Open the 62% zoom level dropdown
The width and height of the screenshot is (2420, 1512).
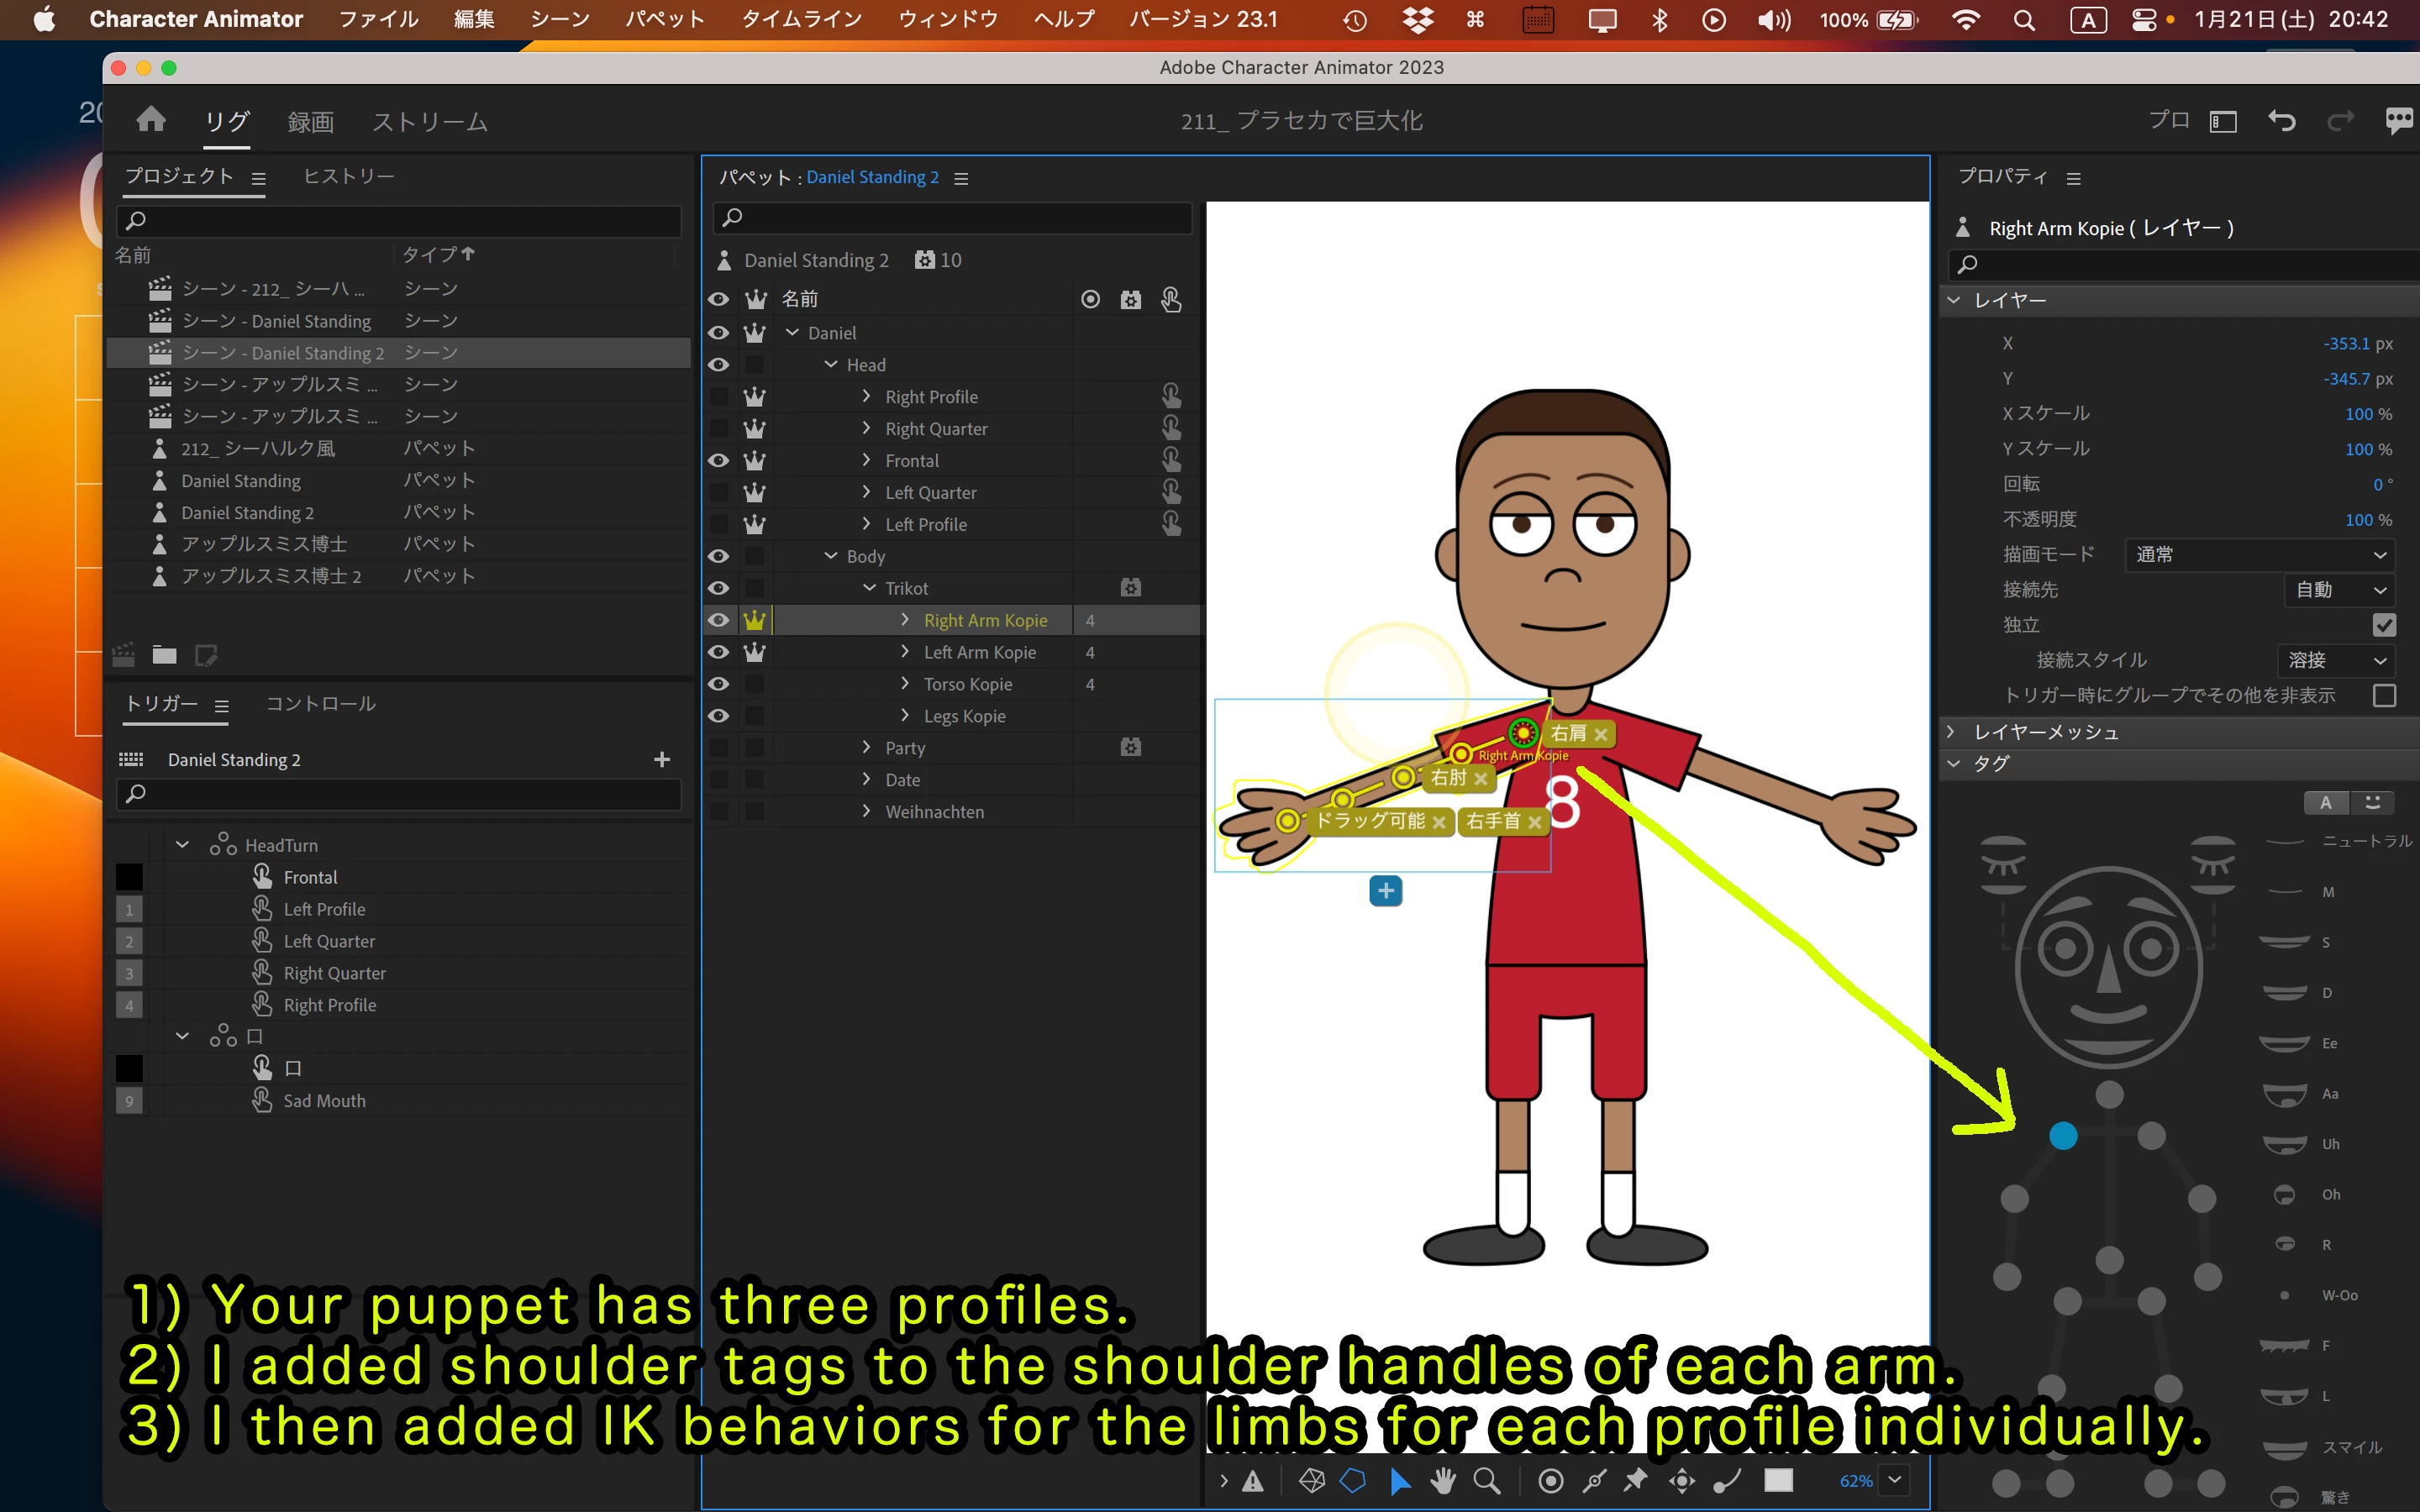pos(1895,1481)
